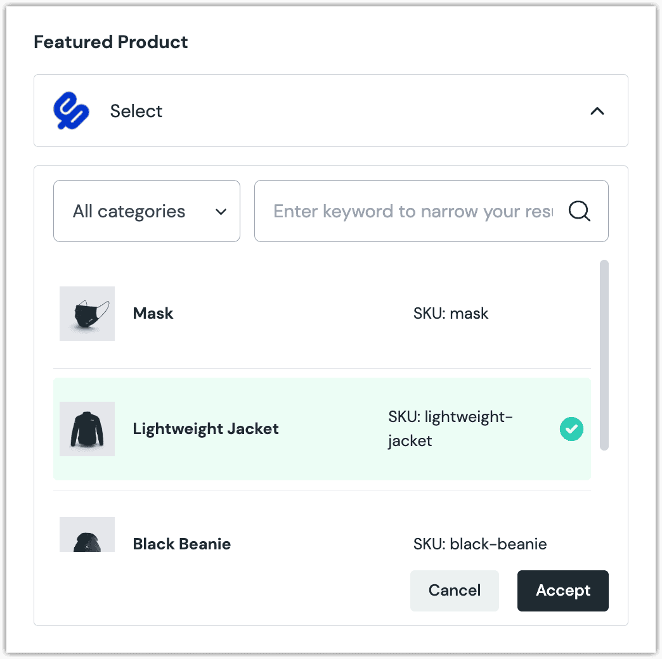
Task: Click the Featured Product heading
Action: click(111, 42)
